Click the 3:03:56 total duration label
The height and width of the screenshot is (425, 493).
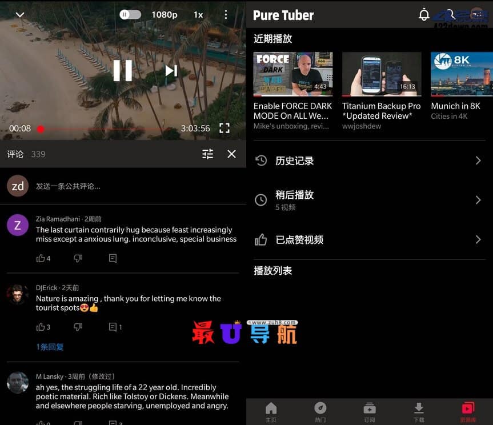(x=195, y=129)
